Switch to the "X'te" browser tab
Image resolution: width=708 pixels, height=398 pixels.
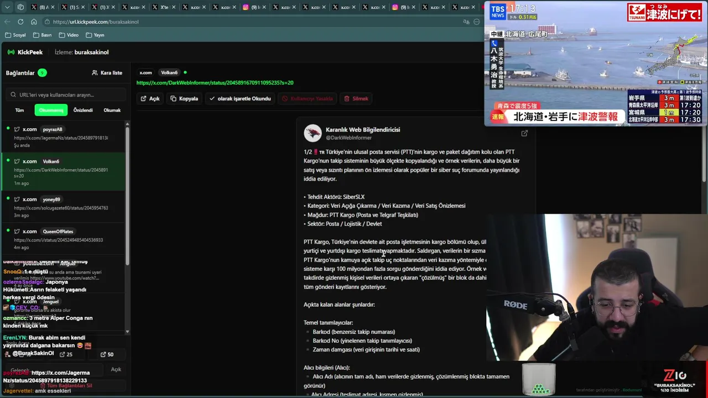tap(163, 7)
